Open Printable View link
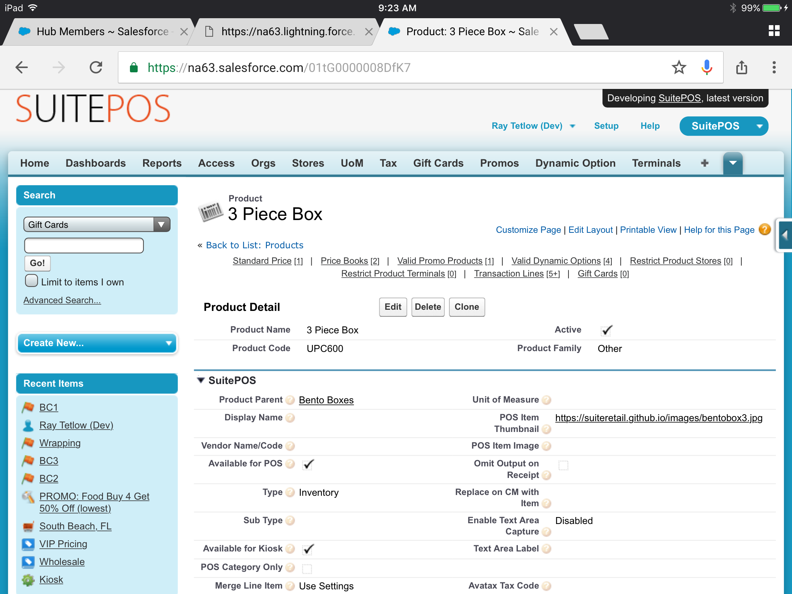This screenshot has height=594, width=792. [648, 230]
